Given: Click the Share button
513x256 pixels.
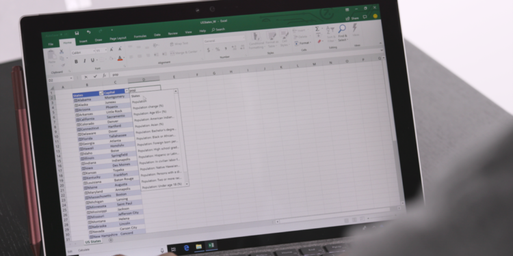Looking at the screenshot, I should pos(352,18).
